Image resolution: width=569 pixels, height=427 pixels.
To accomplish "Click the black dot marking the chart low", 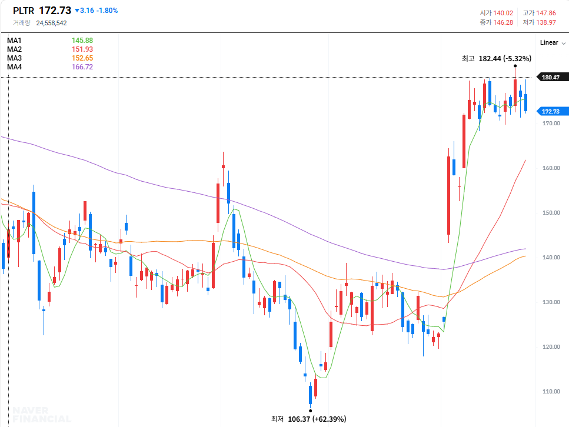I will point(310,411).
